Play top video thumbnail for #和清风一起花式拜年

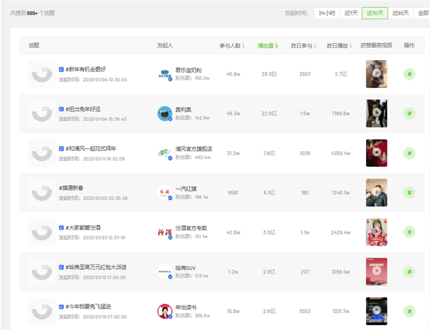point(376,153)
